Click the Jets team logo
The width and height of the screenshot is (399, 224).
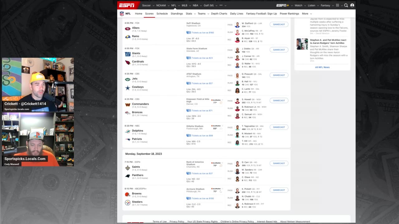point(127,79)
